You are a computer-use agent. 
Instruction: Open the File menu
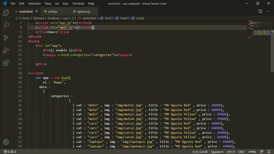pos(13,3)
